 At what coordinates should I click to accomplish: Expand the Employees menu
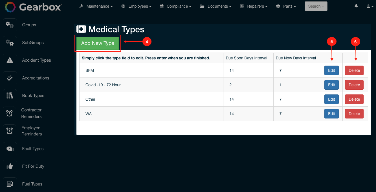pos(140,6)
